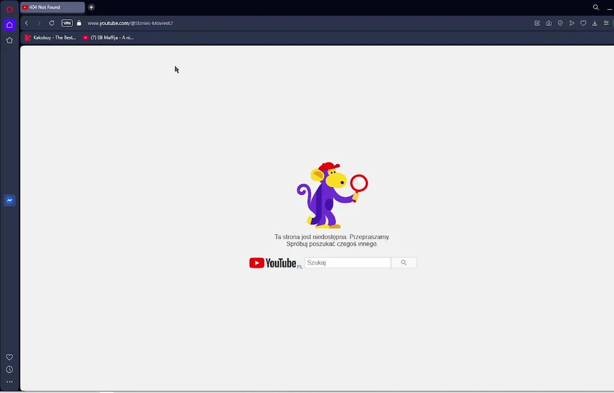Open the ad blocker shield icon
Image resolution: width=614 pixels, height=393 pixels.
[x=561, y=23]
